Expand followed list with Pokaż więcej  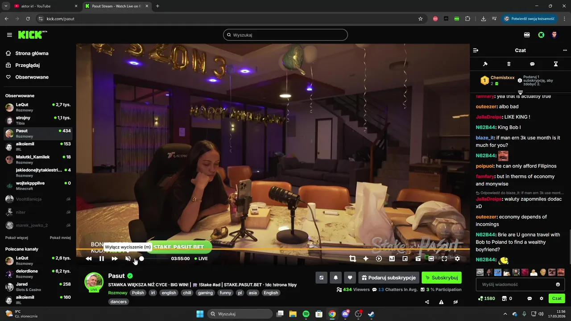tap(17, 238)
